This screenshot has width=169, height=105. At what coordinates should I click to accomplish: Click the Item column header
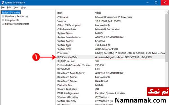tap(60, 13)
